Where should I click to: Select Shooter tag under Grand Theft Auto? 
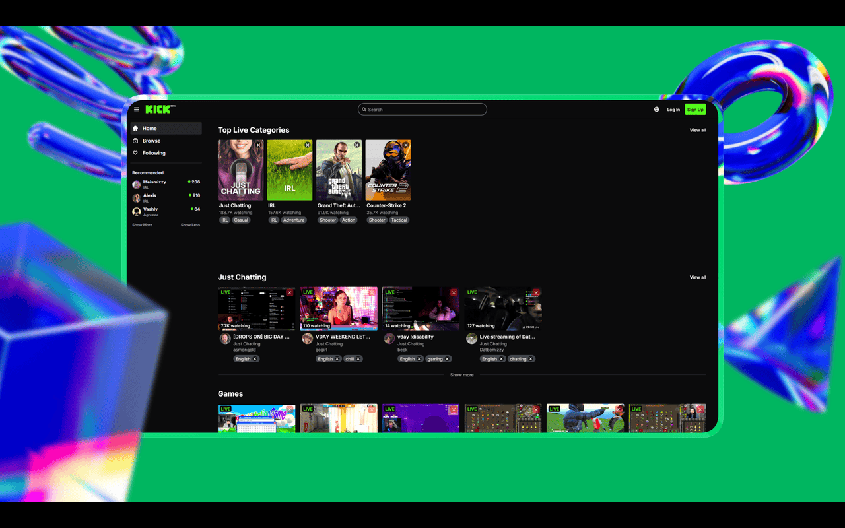[328, 220]
